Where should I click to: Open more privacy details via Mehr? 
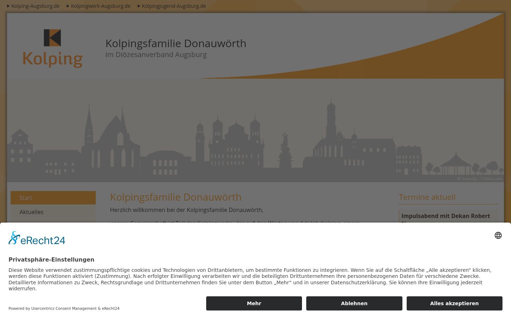point(254,303)
